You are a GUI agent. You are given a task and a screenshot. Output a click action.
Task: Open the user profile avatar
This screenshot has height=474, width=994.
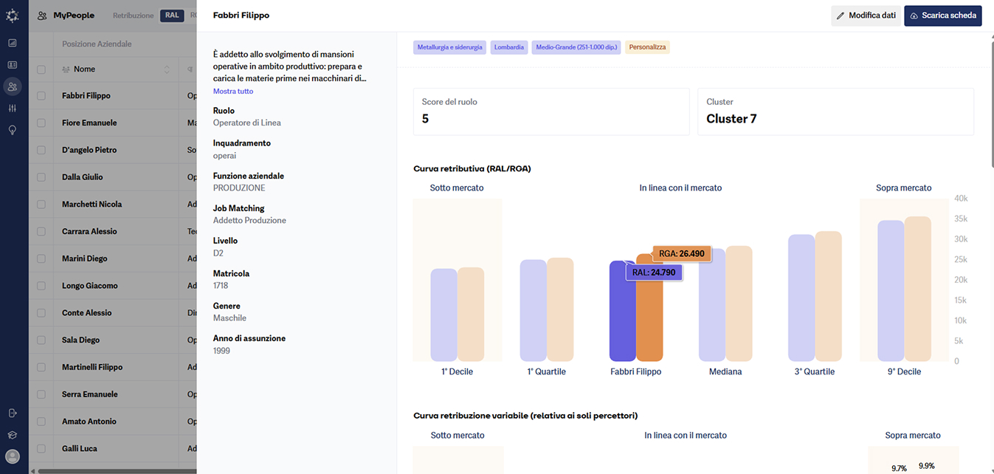(x=13, y=457)
